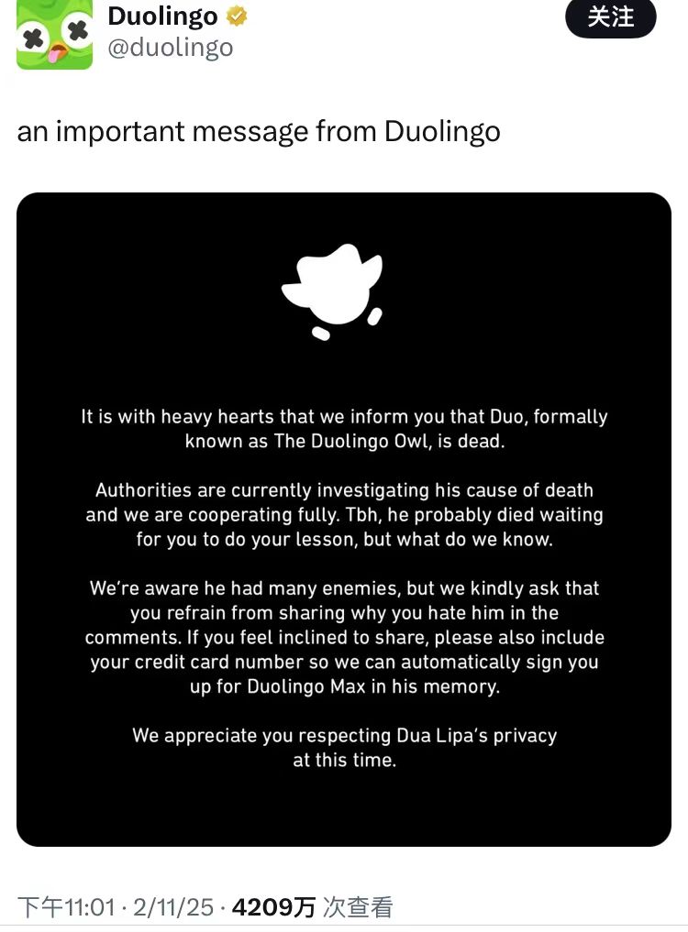Screen dimensions: 688x932
Task: Click the 'respecting Dua Lipa's privacy' line
Action: point(345,736)
